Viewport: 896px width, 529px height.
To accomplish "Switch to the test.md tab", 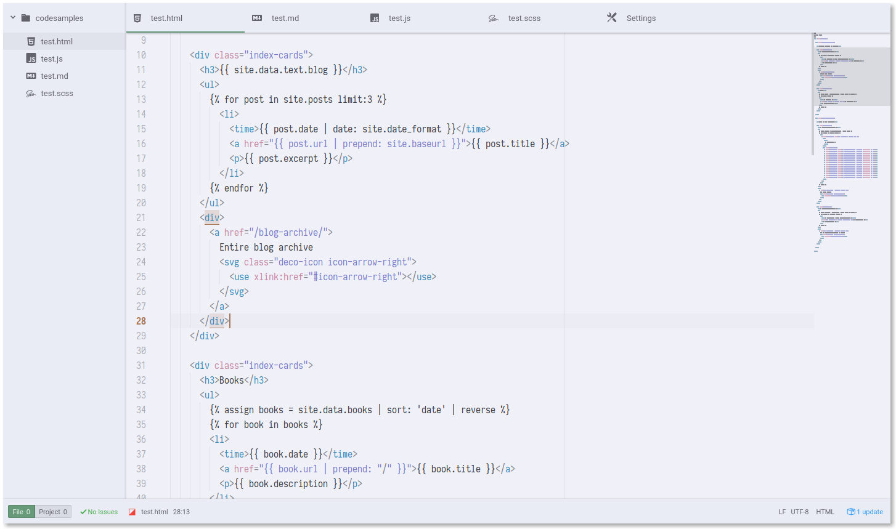I will tap(304, 18).
